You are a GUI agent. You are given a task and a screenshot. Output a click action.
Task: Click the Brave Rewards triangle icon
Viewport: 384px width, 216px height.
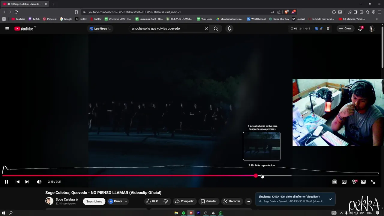tap(293, 12)
